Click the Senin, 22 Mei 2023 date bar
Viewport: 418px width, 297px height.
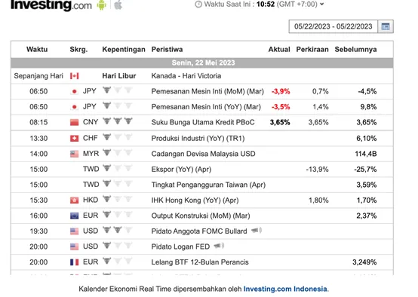[x=202, y=63]
